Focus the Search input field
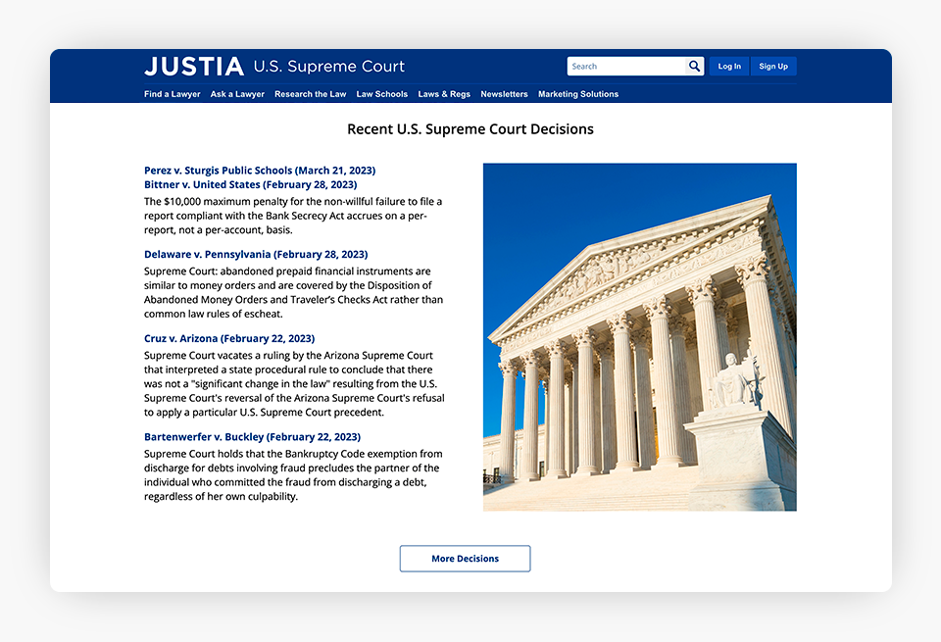This screenshot has height=642, width=941. 625,67
